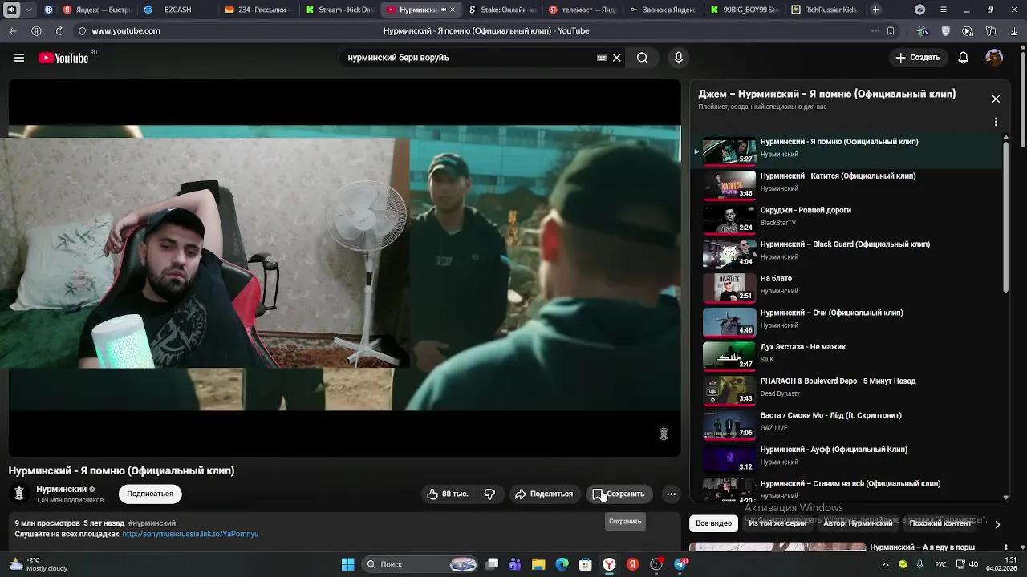Open the account avatar menu

(x=994, y=58)
